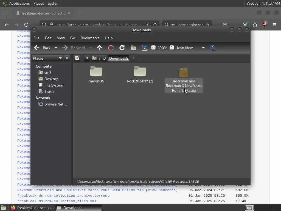Open Firefox extensions puzzle icon
The width and height of the screenshot is (281, 211).
point(255,25)
